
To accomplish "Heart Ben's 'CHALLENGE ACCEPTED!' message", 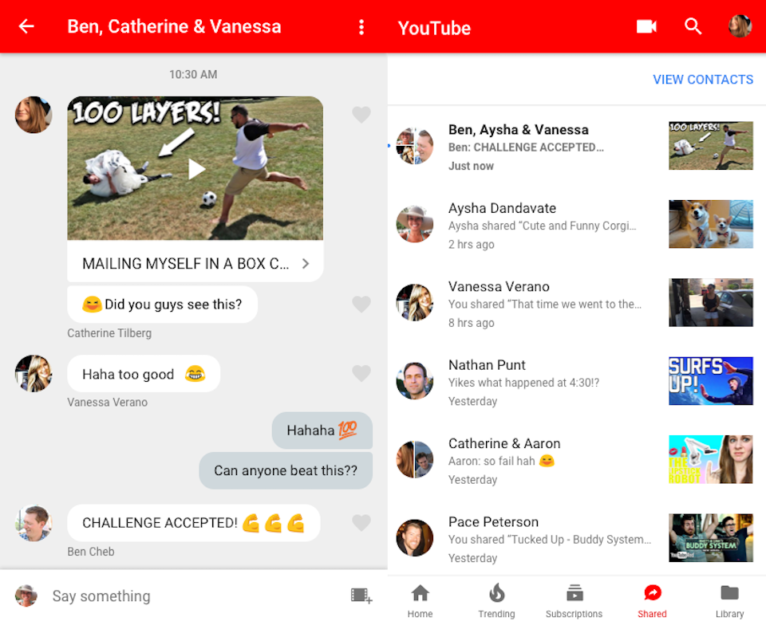I will pyautogui.click(x=361, y=522).
